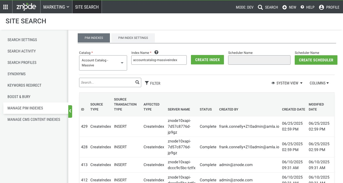The width and height of the screenshot is (343, 183).
Task: Sort by Server Name column header
Action: 179,109
